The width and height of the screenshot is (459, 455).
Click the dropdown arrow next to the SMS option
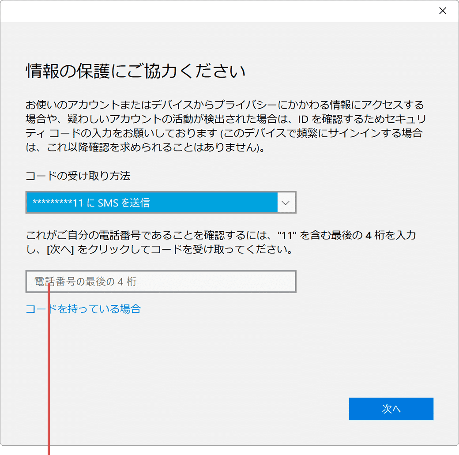click(286, 202)
